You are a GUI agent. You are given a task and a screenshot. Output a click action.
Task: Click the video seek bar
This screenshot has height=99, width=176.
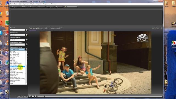point(100,96)
